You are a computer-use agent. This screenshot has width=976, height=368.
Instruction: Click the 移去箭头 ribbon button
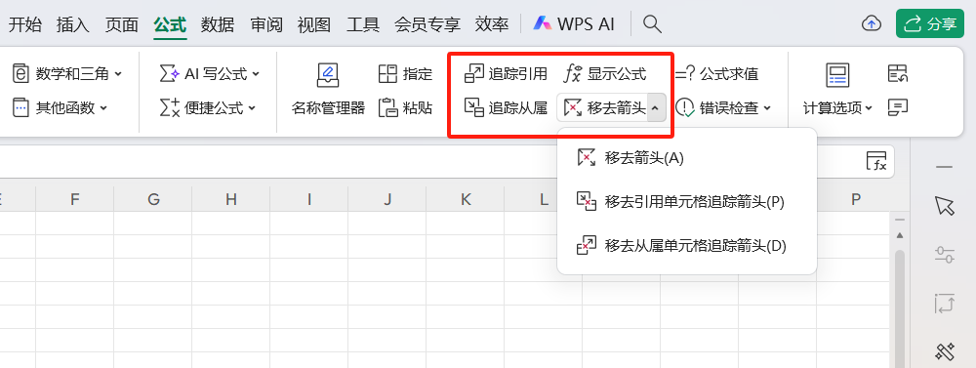tap(603, 107)
